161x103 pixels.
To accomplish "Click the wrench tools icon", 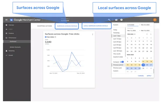I will click(109, 20).
